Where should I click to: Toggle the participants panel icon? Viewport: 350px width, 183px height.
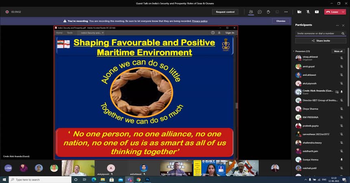(x=251, y=12)
